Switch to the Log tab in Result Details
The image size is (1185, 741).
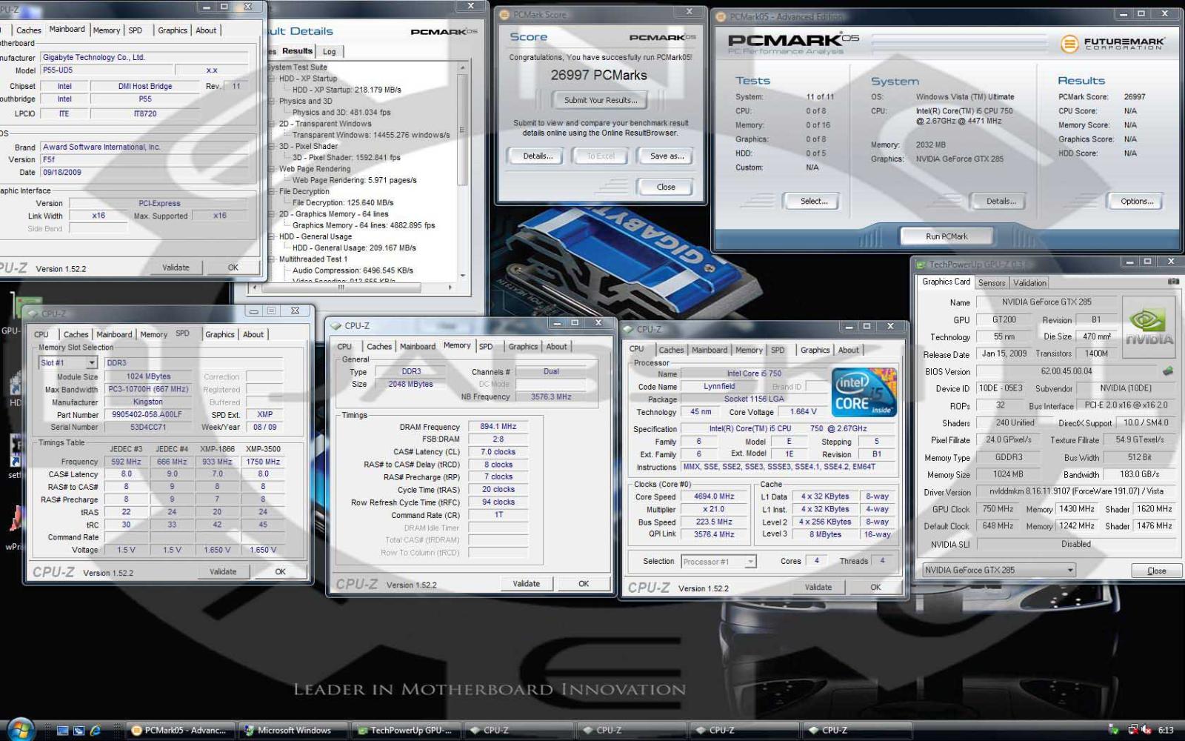coord(330,52)
